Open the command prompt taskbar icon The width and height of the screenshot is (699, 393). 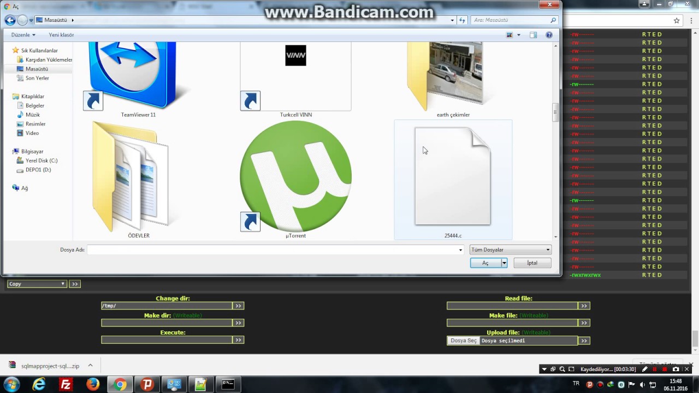[x=228, y=384]
